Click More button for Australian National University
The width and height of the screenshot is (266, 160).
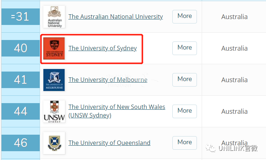coord(184,17)
